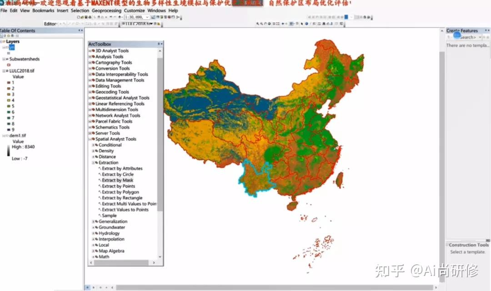
Task: Click the Subwatersheds red symbol swatch
Action: tap(9, 65)
